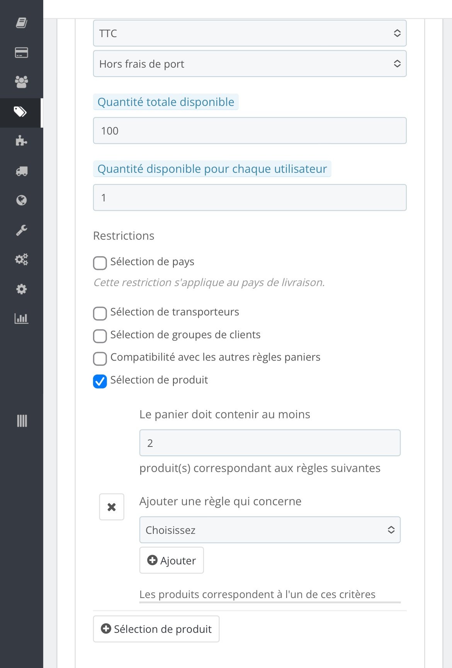Viewport: 452px width, 668px height.
Task: Click the Ajouter button
Action: click(x=172, y=560)
